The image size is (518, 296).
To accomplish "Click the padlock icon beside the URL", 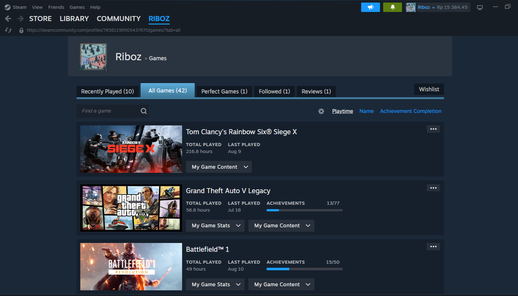I will (21, 30).
